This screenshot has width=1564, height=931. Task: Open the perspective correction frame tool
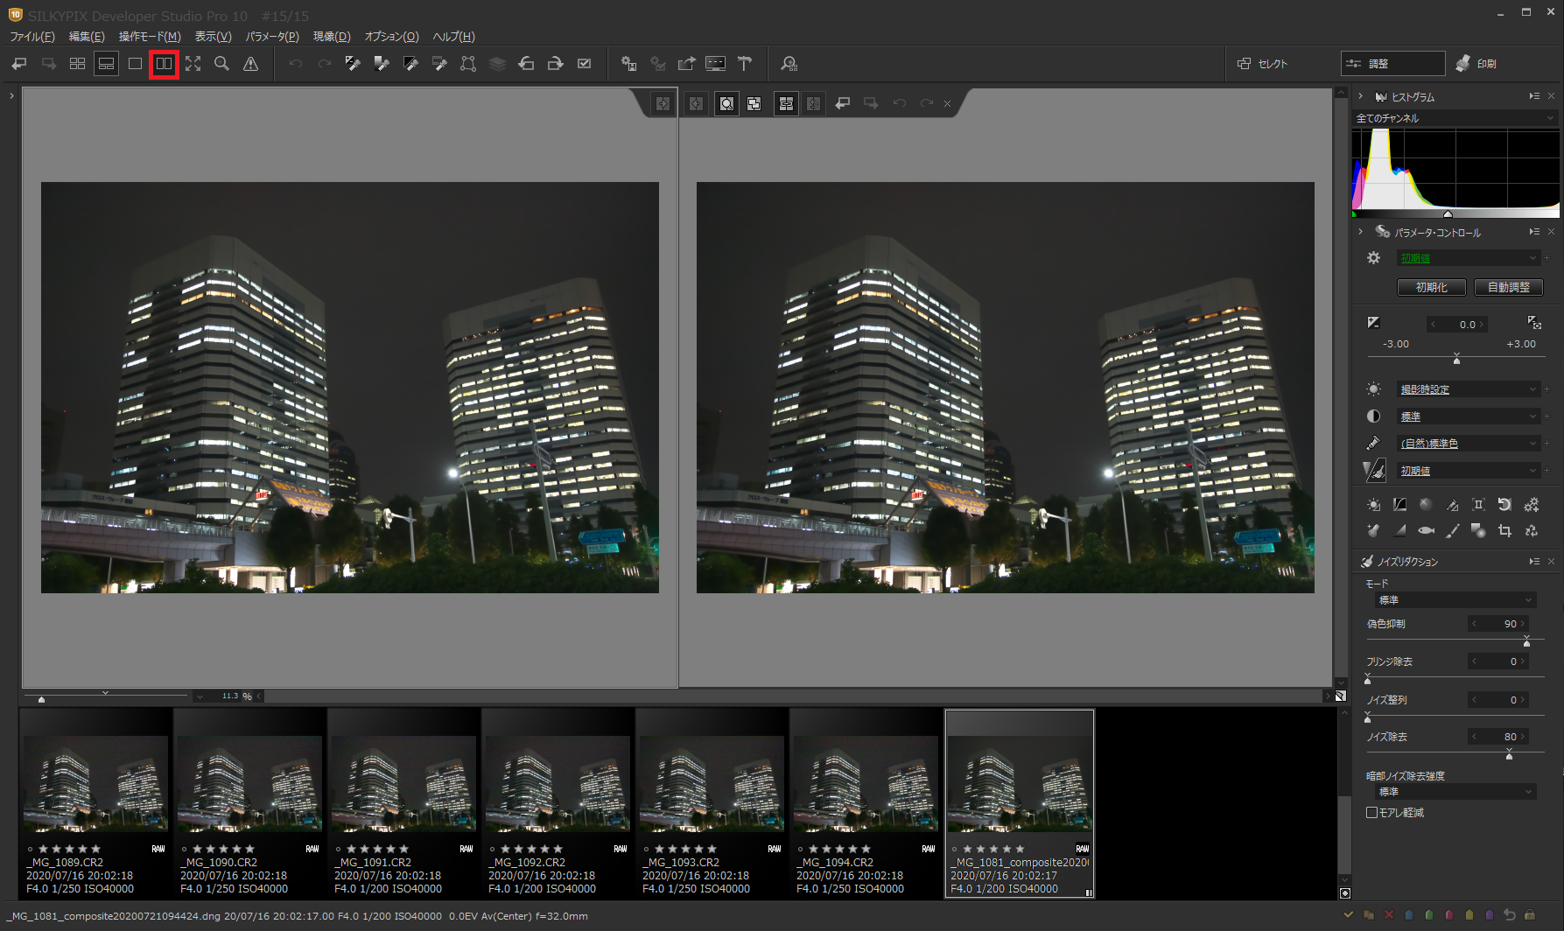[x=468, y=64]
